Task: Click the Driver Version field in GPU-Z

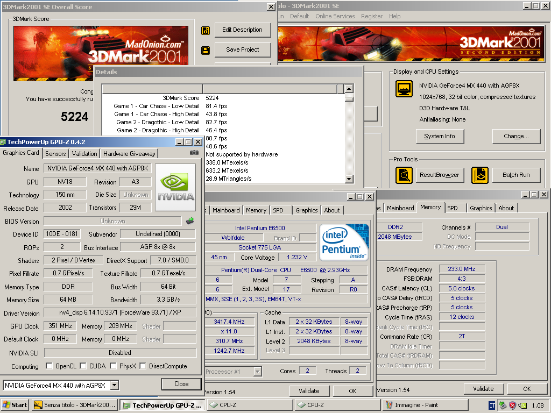Action: [x=120, y=312]
